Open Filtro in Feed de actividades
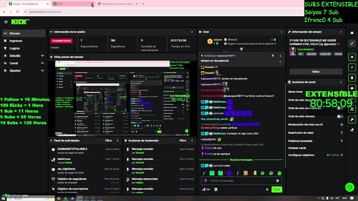 [x=109, y=141]
